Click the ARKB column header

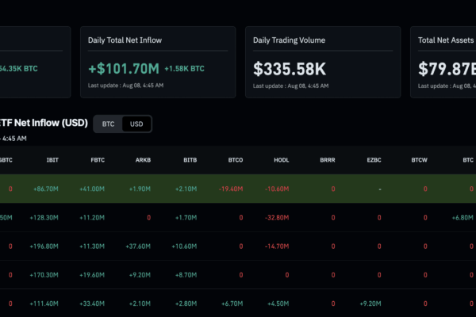pyautogui.click(x=143, y=160)
